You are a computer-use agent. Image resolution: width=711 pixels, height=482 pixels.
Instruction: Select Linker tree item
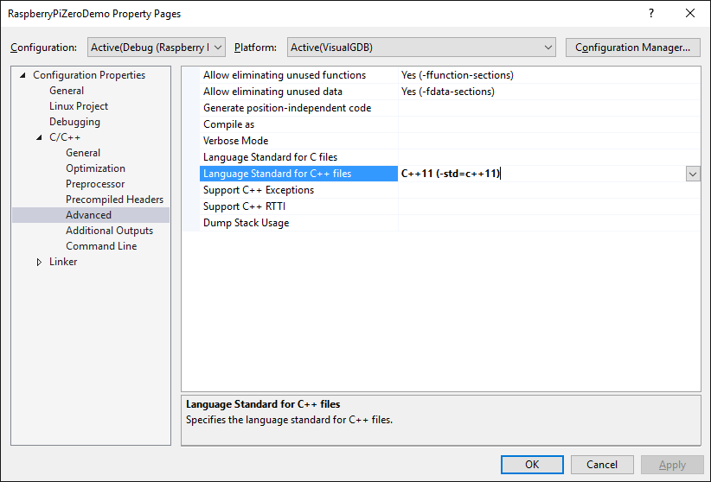click(63, 262)
